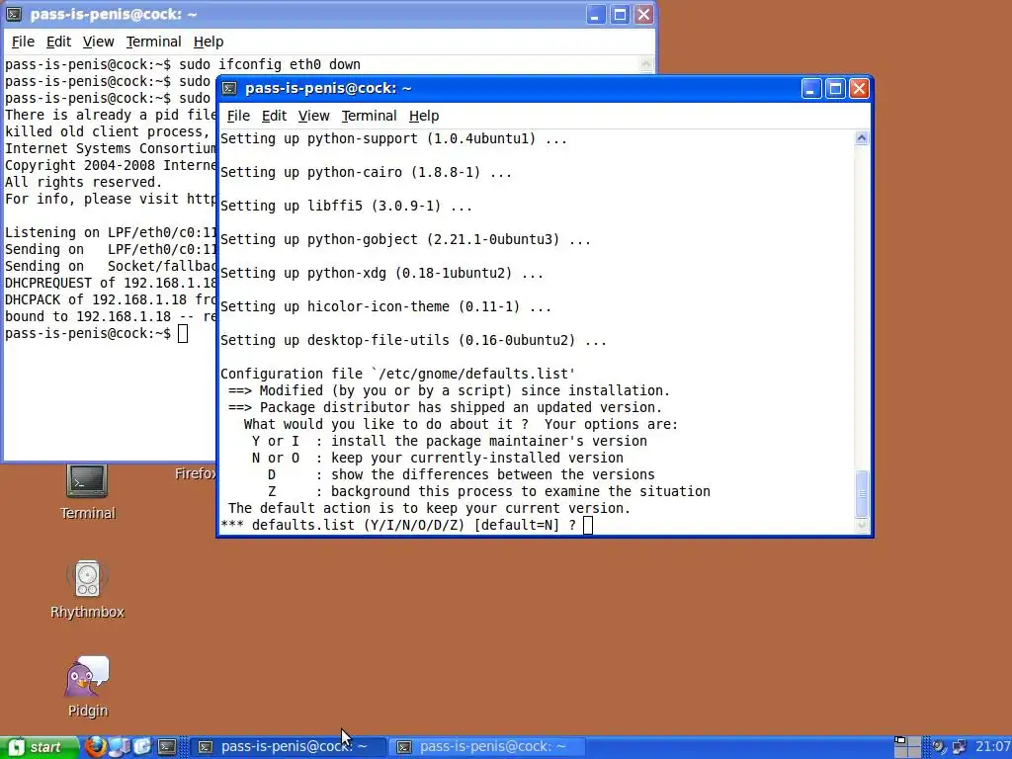The image size is (1012, 759).
Task: Click the terminal icon in the front window's title bar
Action: tap(229, 88)
